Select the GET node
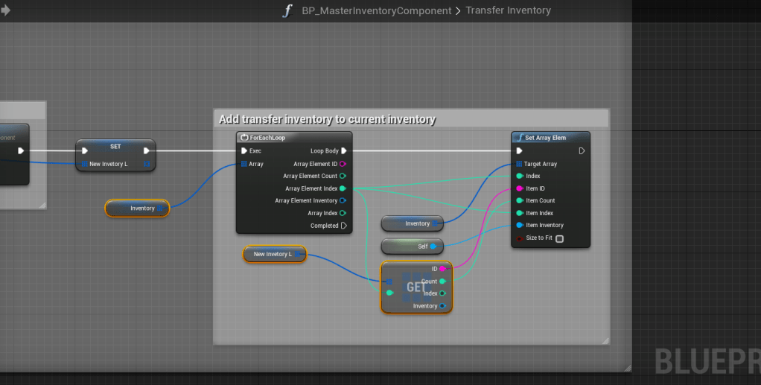This screenshot has height=385, width=761. 415,287
